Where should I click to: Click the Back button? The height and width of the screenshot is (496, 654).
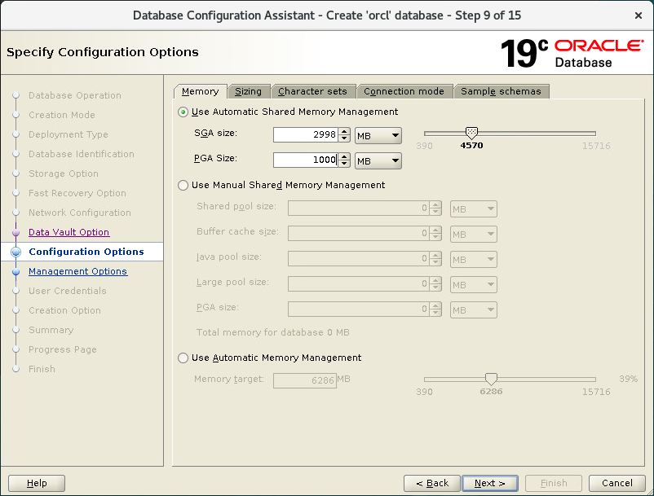coord(432,483)
